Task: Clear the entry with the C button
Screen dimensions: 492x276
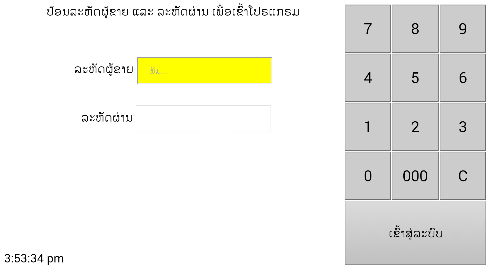Action: pyautogui.click(x=463, y=176)
